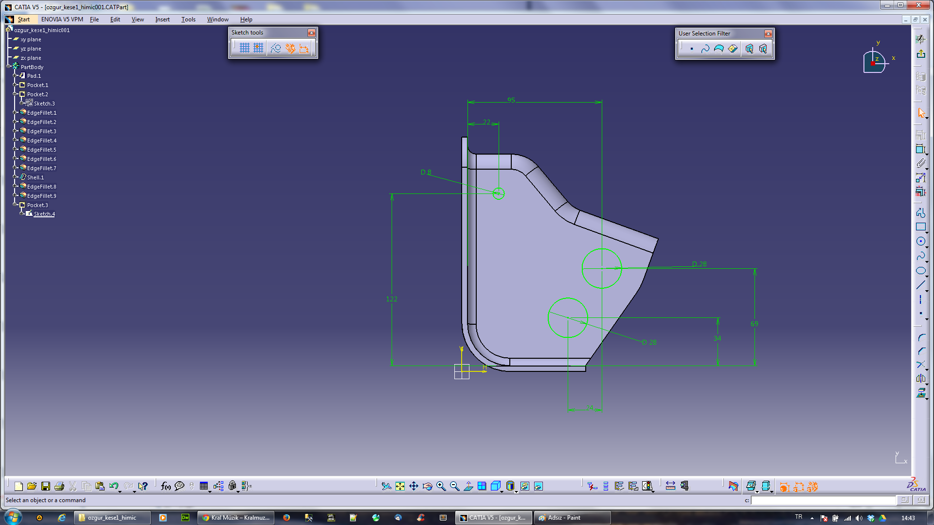This screenshot has width=934, height=525.
Task: Toggle Snap to Point option
Action: [258, 48]
